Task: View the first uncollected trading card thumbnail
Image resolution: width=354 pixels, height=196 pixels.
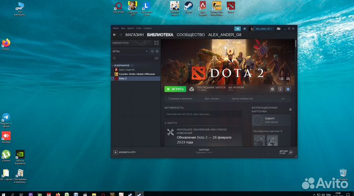Action: coord(260,141)
